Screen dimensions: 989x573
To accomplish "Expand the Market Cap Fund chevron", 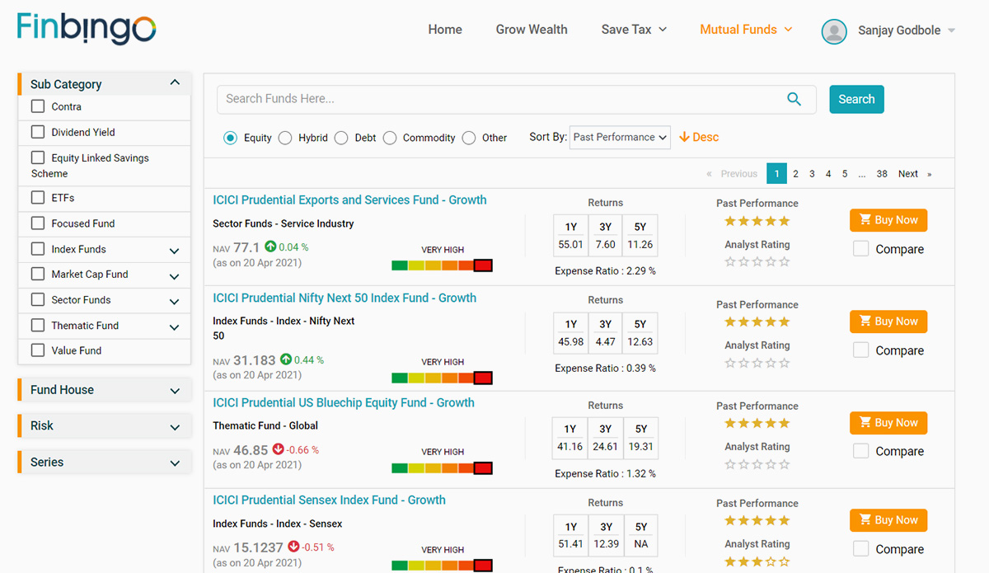I will point(175,276).
